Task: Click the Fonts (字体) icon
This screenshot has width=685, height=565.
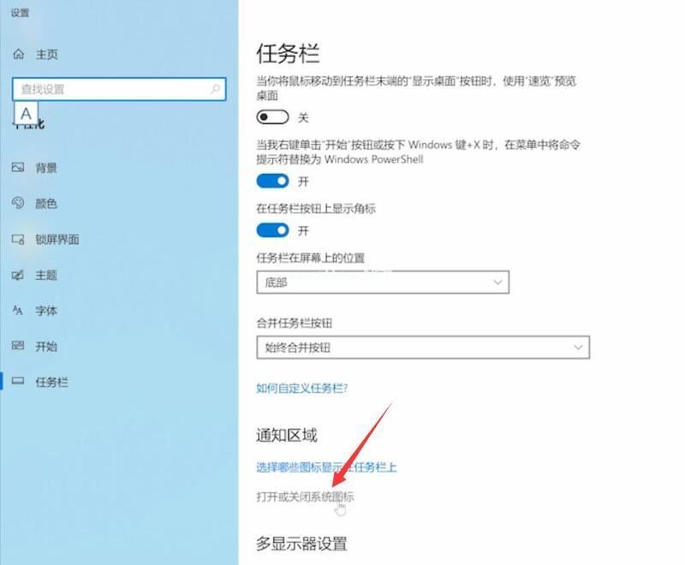Action: (x=17, y=311)
